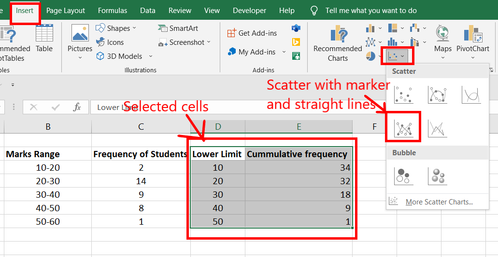Open the Waterfall chart menu

(418, 28)
